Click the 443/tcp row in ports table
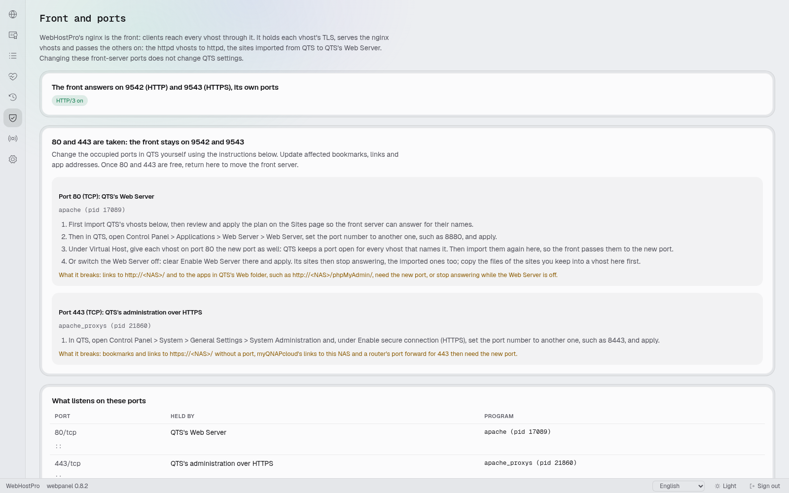Viewport: 789px width, 493px height. (x=407, y=466)
